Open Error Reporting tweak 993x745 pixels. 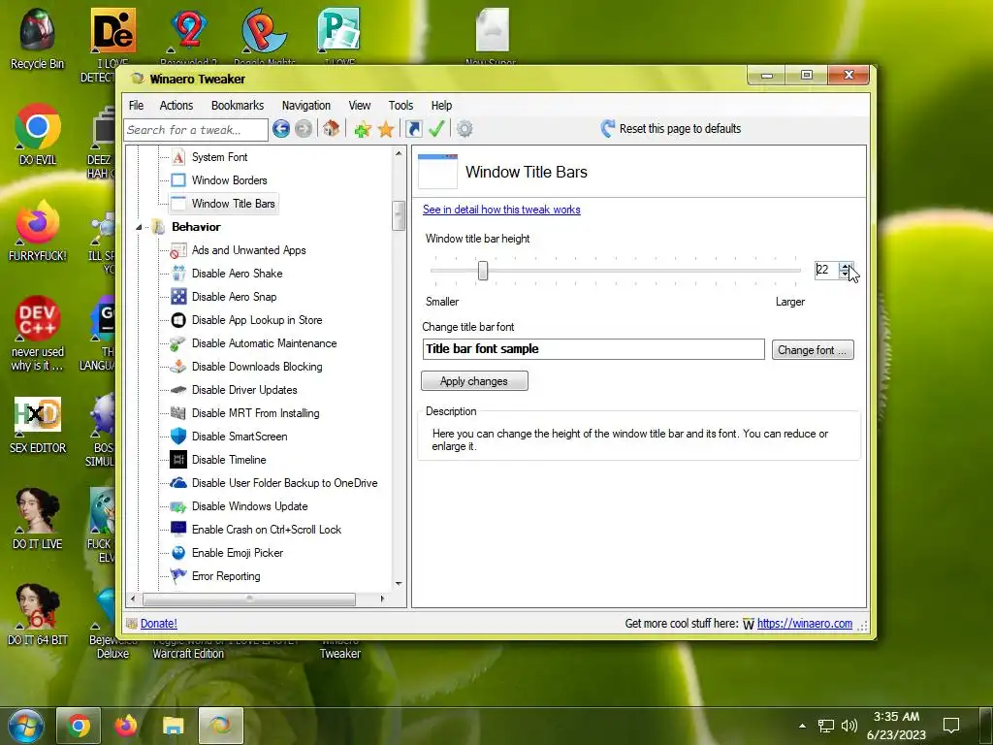tap(226, 576)
